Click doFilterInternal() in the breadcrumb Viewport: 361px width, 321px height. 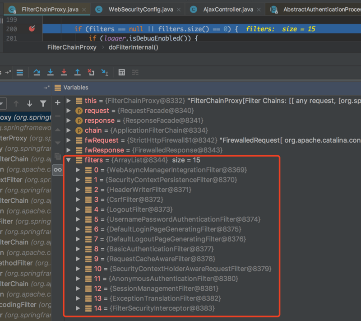[x=134, y=47]
